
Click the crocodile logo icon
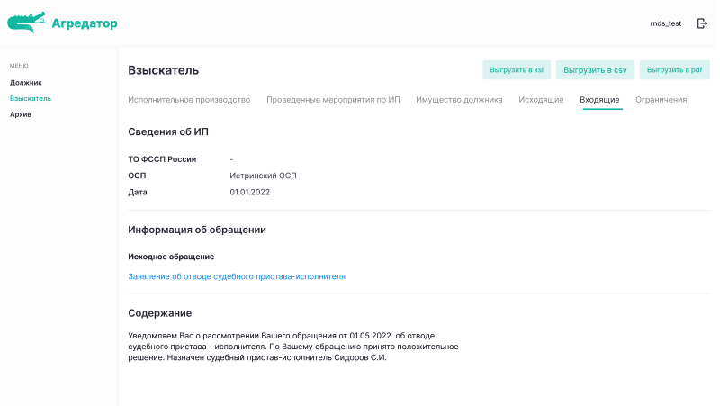(x=26, y=23)
